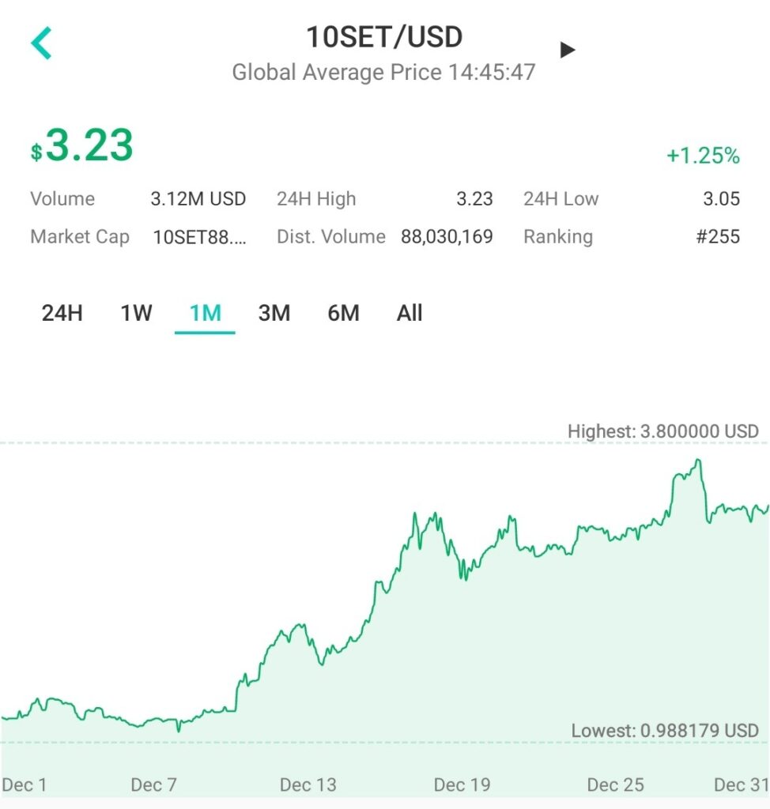770x809 pixels.
Task: Tap the #255 ranking value
Action: coord(718,236)
